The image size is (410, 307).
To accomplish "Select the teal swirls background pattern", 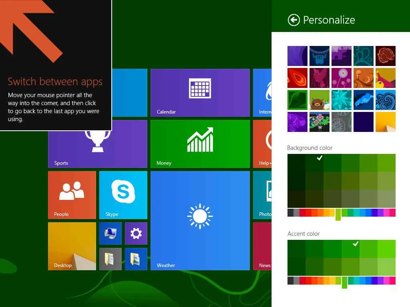I will [x=364, y=56].
